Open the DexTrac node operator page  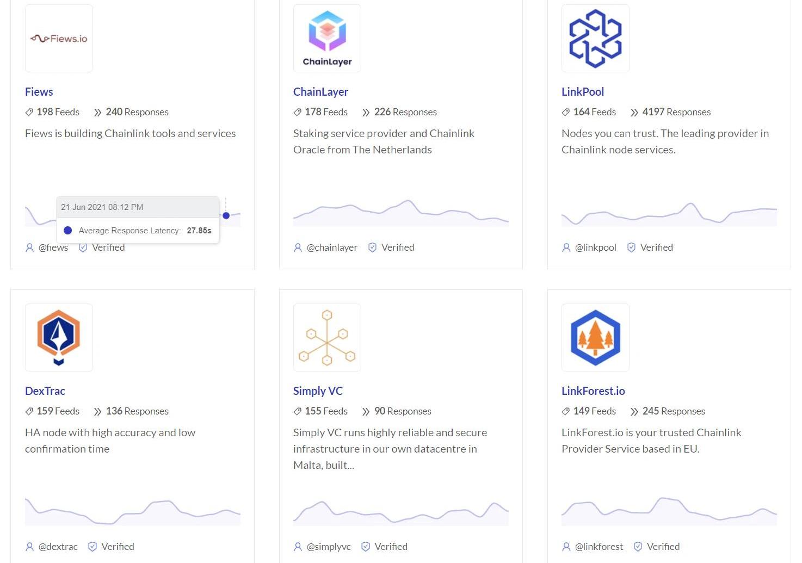point(45,391)
